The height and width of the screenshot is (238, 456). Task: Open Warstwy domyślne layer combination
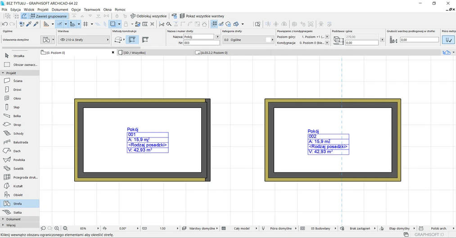pyautogui.click(x=200, y=229)
